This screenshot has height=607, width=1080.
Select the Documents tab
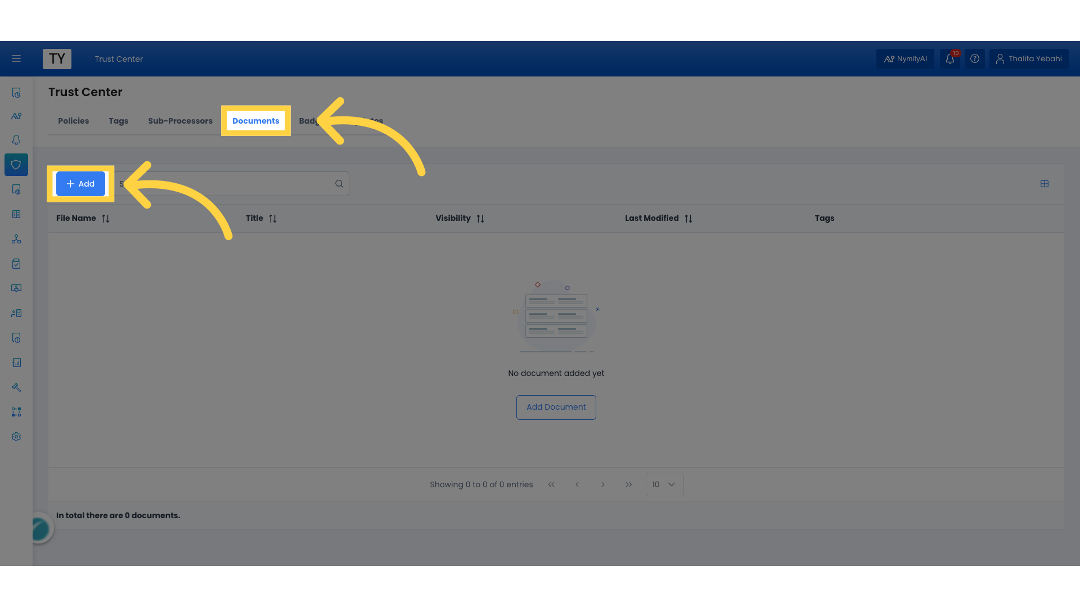pos(255,121)
